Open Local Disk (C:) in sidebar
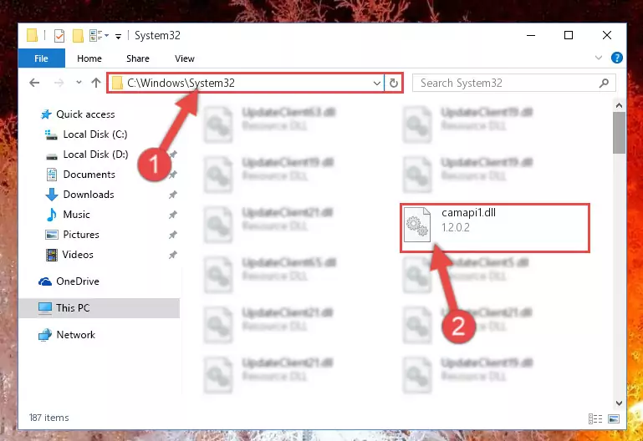The image size is (643, 441). pos(95,134)
